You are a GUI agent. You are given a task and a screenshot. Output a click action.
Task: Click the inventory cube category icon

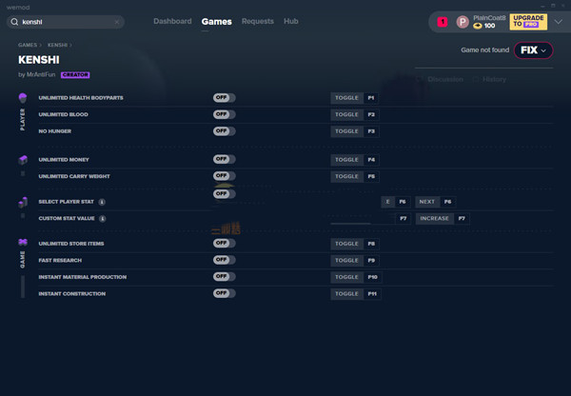point(23,160)
